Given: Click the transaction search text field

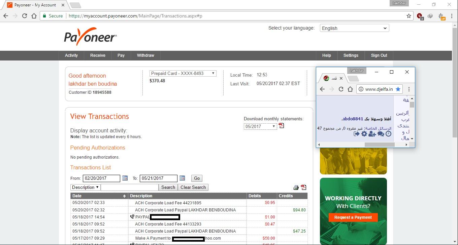Looking at the screenshot, I should tap(129, 187).
